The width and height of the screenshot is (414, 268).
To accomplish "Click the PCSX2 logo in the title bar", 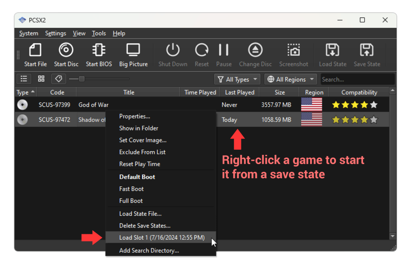I will [22, 20].
